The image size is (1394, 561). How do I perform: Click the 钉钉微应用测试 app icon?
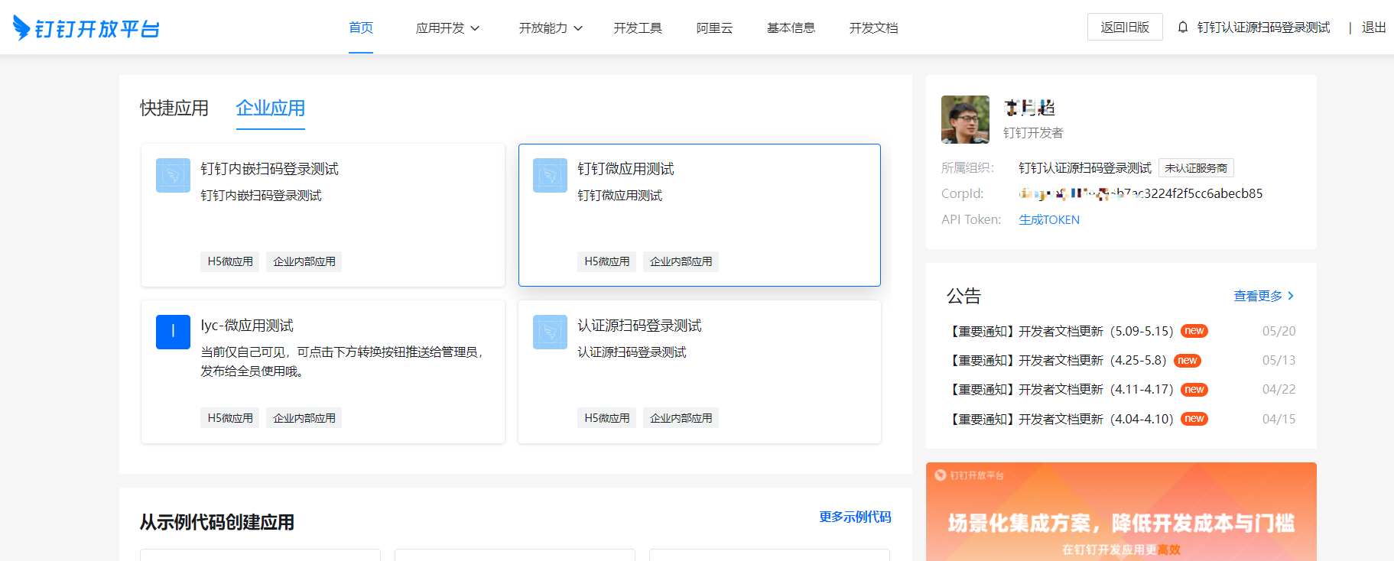coord(550,176)
